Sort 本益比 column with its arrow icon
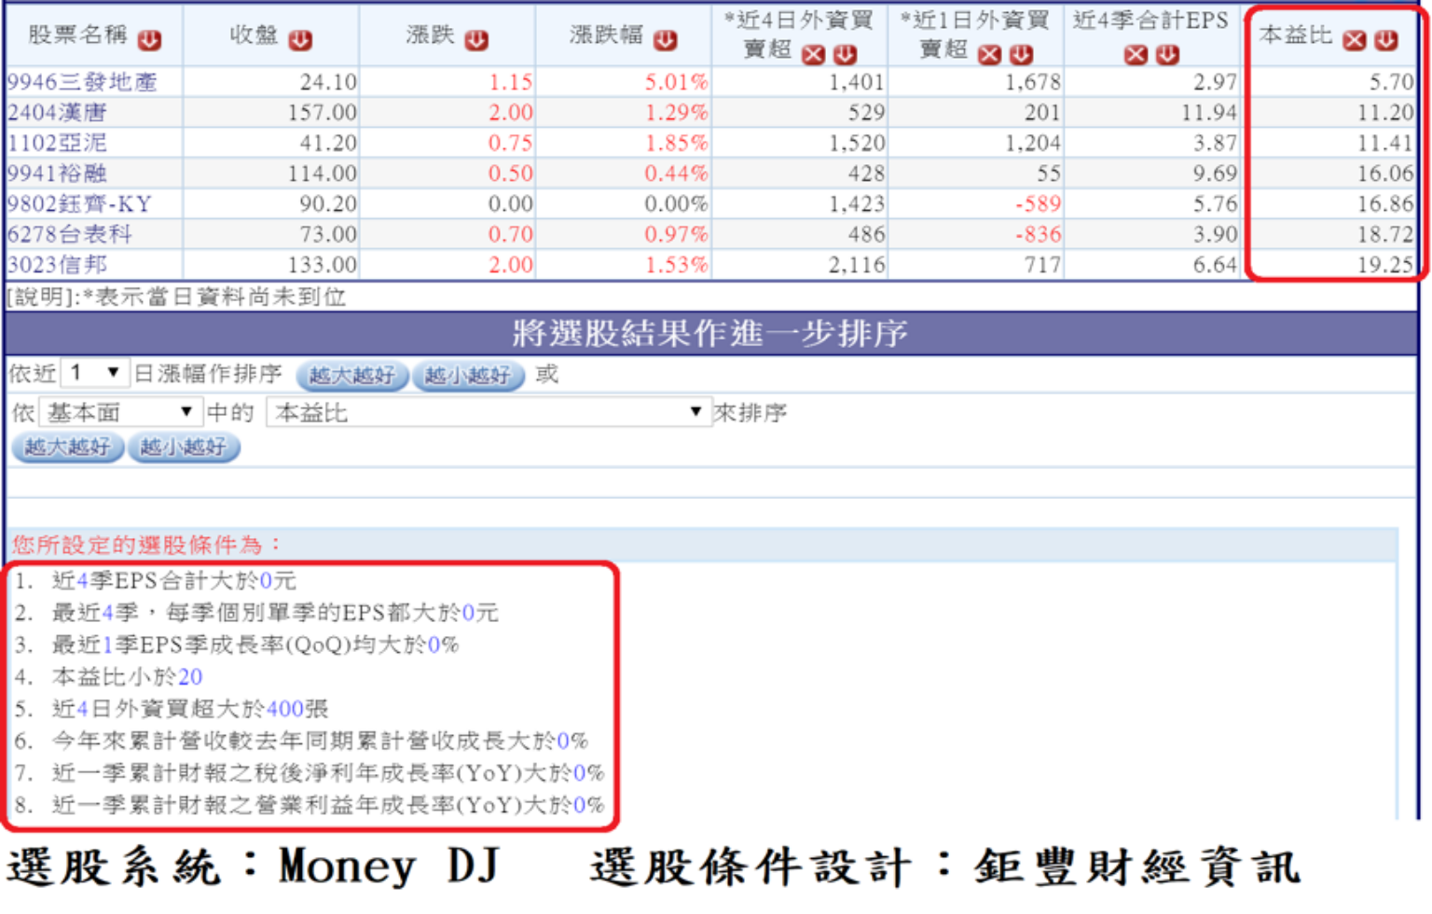Image resolution: width=1432 pixels, height=914 pixels. [1386, 40]
